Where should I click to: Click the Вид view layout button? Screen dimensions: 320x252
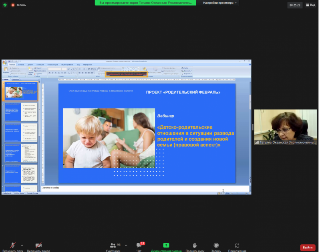[x=310, y=5]
